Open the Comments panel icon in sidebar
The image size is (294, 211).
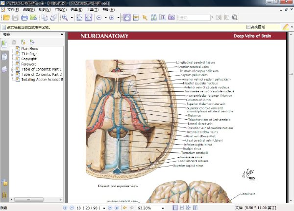click(4, 182)
